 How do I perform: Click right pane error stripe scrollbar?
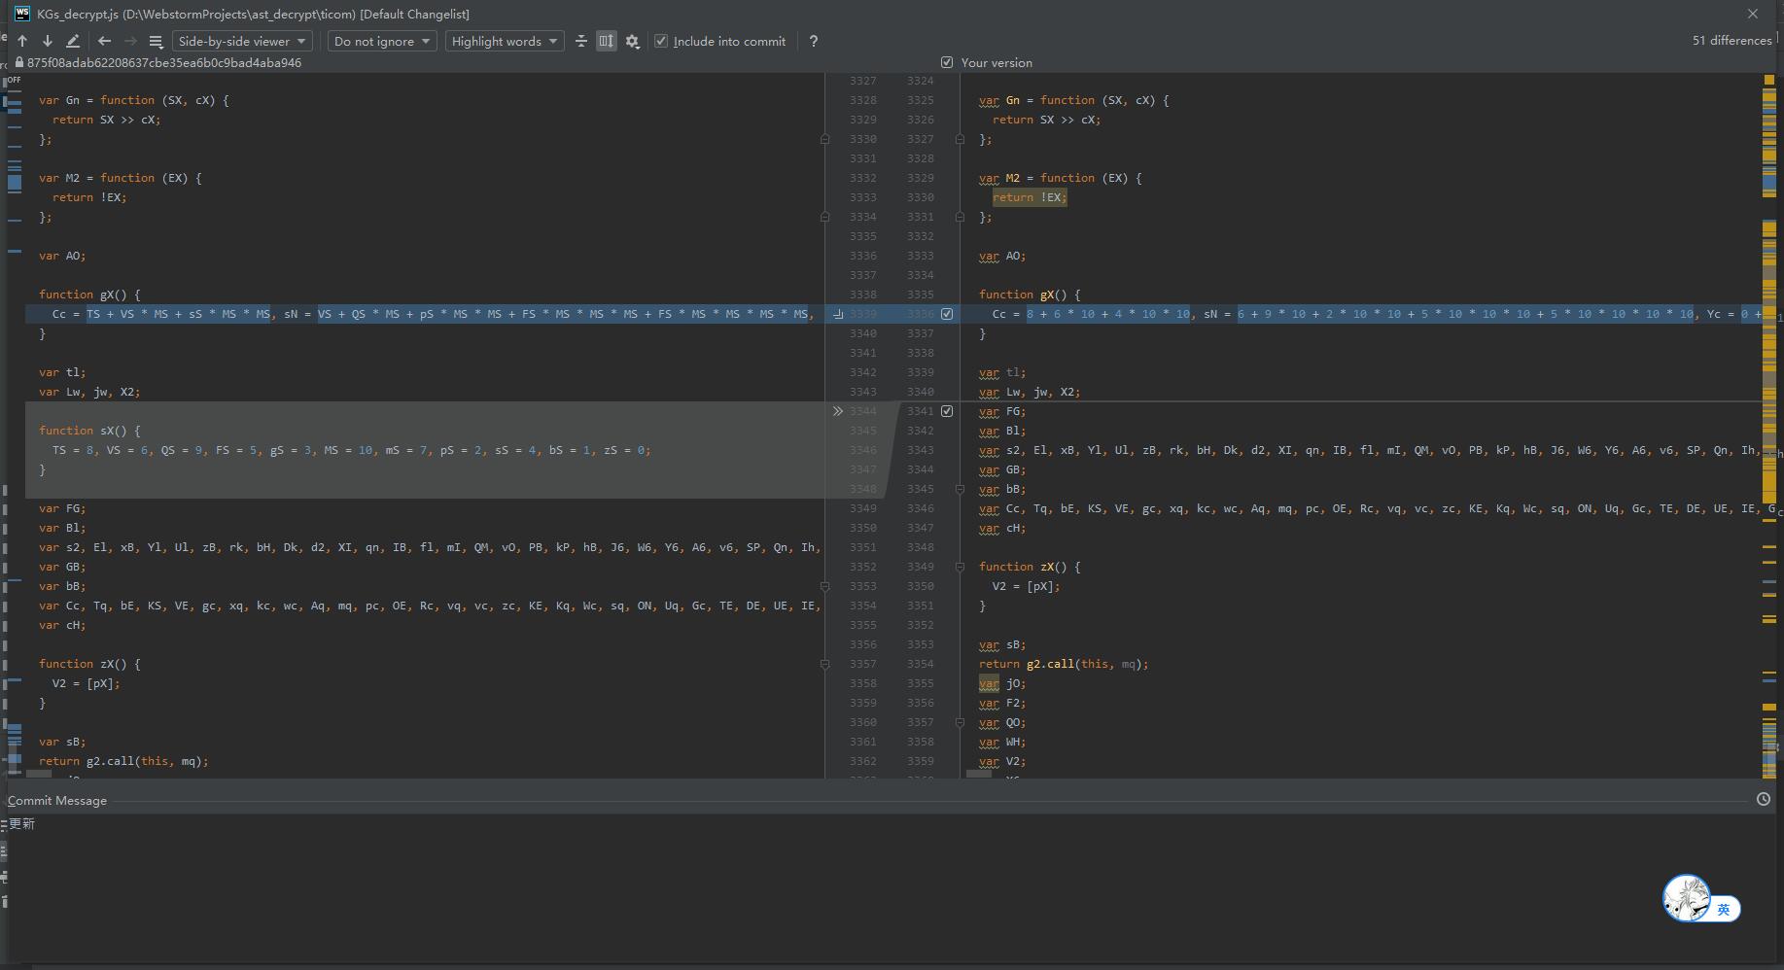(1769, 425)
